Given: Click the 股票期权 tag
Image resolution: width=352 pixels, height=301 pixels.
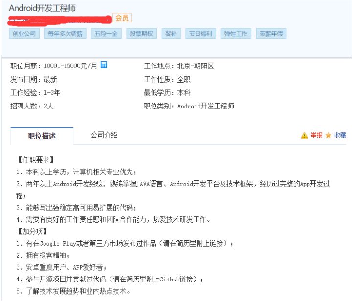Looking at the screenshot, I should 141,34.
